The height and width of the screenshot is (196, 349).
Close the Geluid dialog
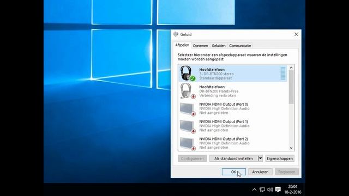click(296, 34)
